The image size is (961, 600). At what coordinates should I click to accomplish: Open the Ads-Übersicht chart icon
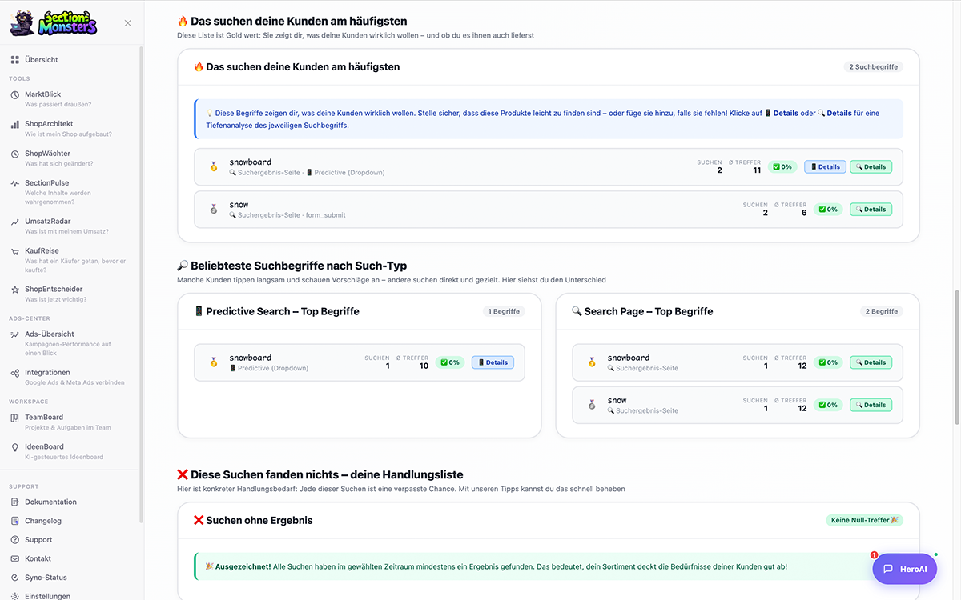click(x=15, y=334)
